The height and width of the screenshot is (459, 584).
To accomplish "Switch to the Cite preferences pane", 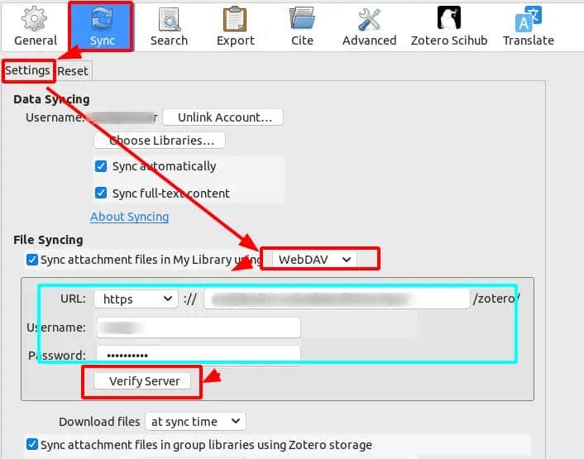I will 301,25.
